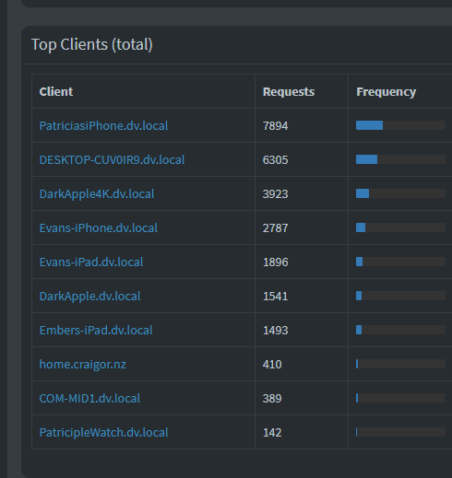Click the Requests column header
Screen dimensions: 452x478
pyautogui.click(x=289, y=91)
